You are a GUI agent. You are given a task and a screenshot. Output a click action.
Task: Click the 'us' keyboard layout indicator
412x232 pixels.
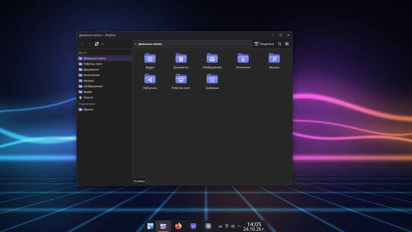pyautogui.click(x=220, y=226)
